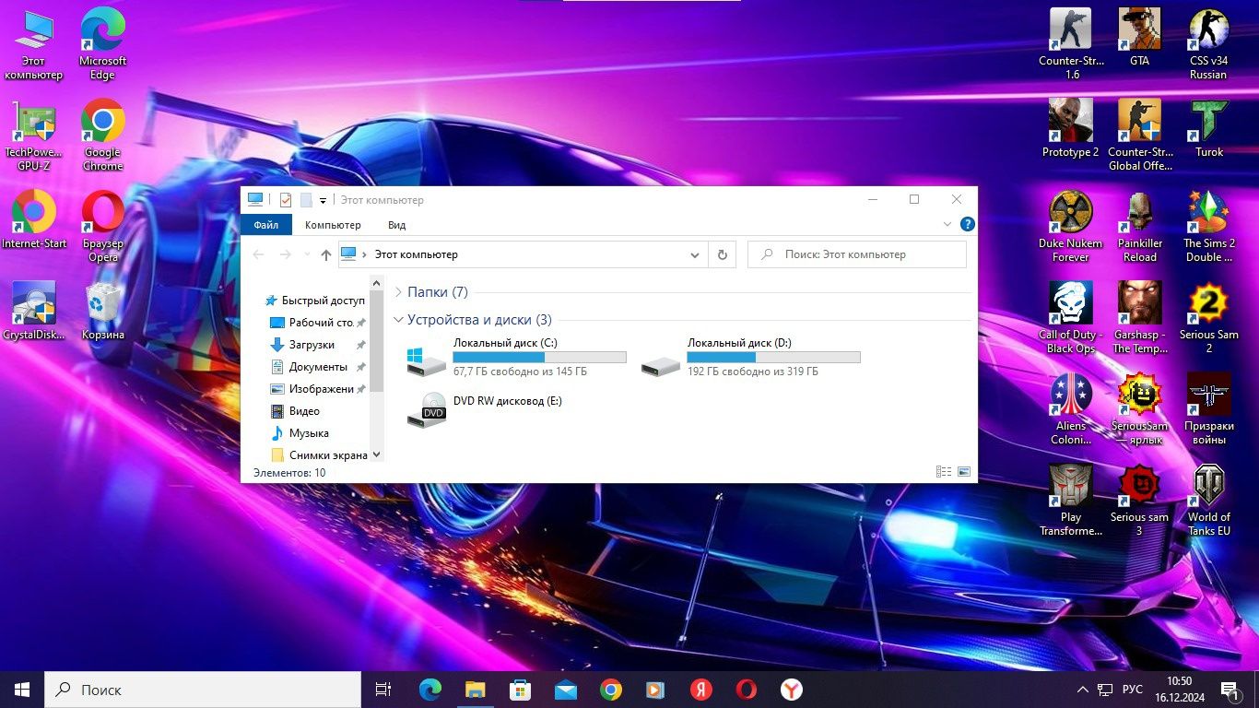Screen dimensions: 1259x708
Task: Select Aliens Colonial Marines icon
Action: point(1071,408)
